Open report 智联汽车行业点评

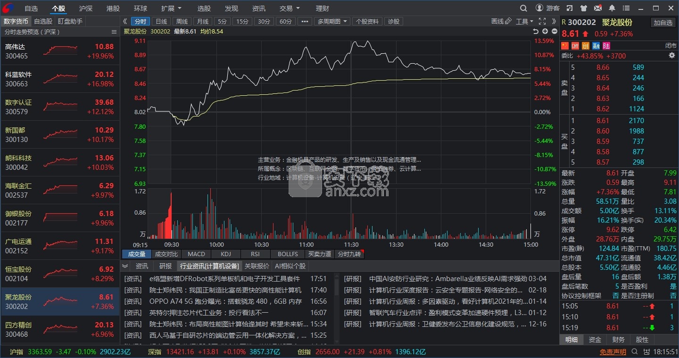447,313
